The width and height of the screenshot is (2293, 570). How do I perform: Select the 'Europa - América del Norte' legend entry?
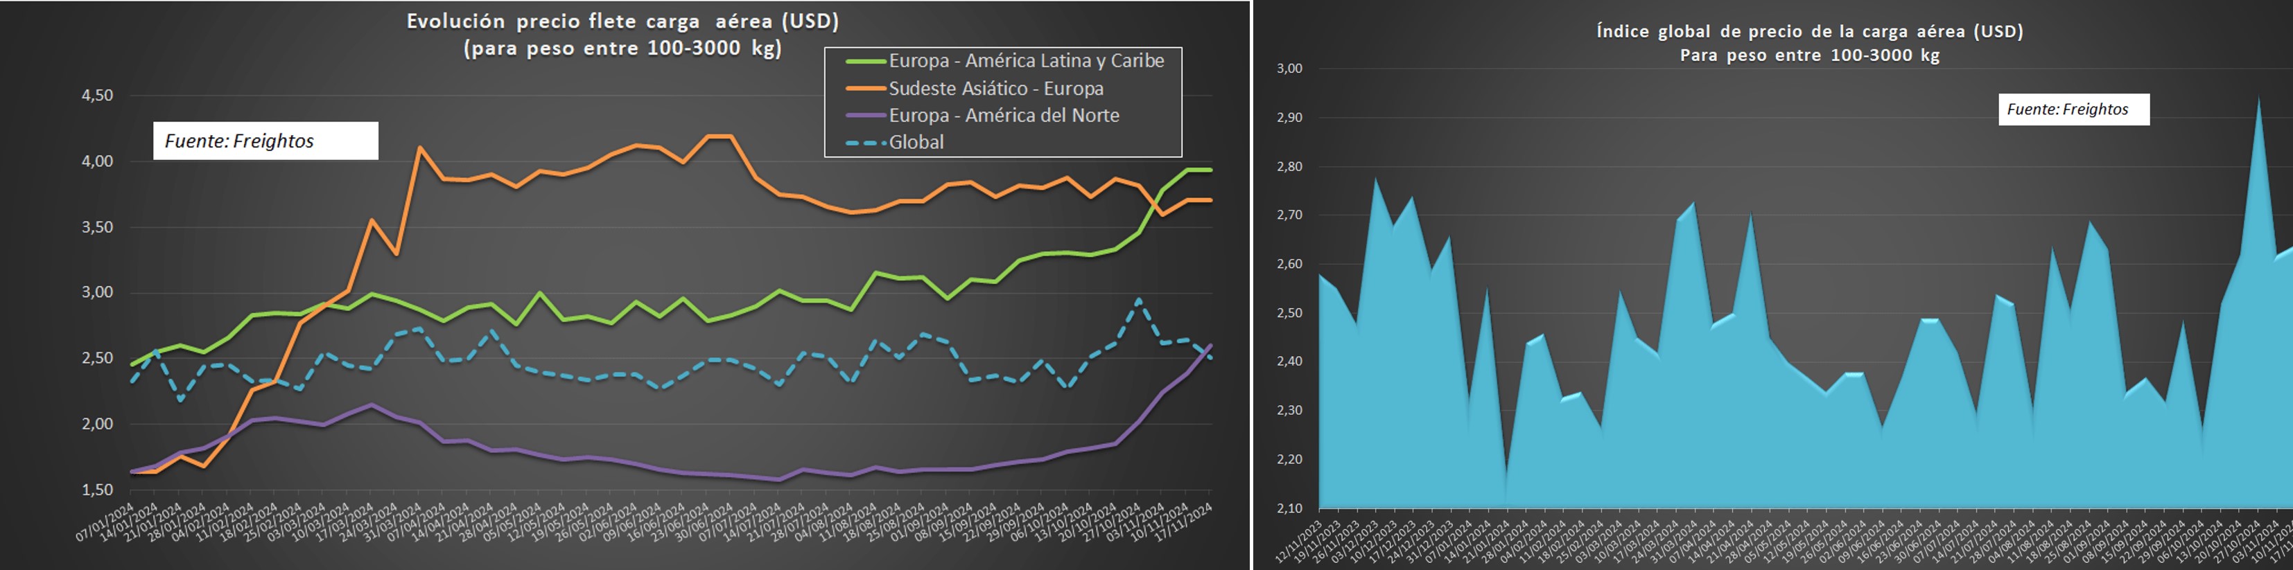pyautogui.click(x=1003, y=115)
